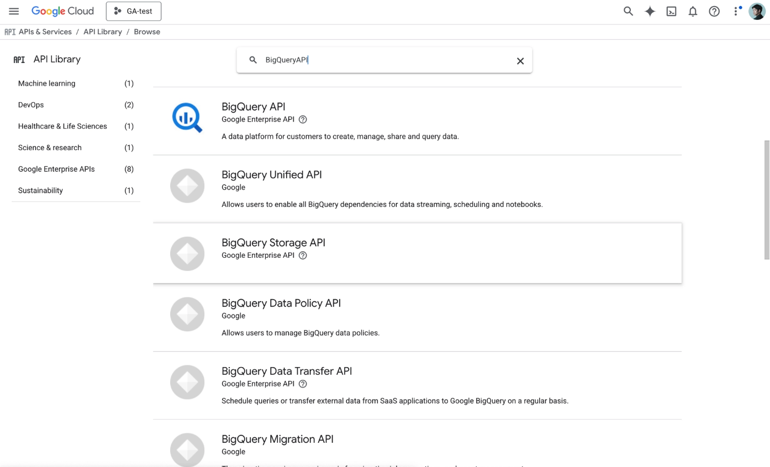The width and height of the screenshot is (770, 467).
Task: Click the (2) count beside DevOps
Action: click(129, 105)
